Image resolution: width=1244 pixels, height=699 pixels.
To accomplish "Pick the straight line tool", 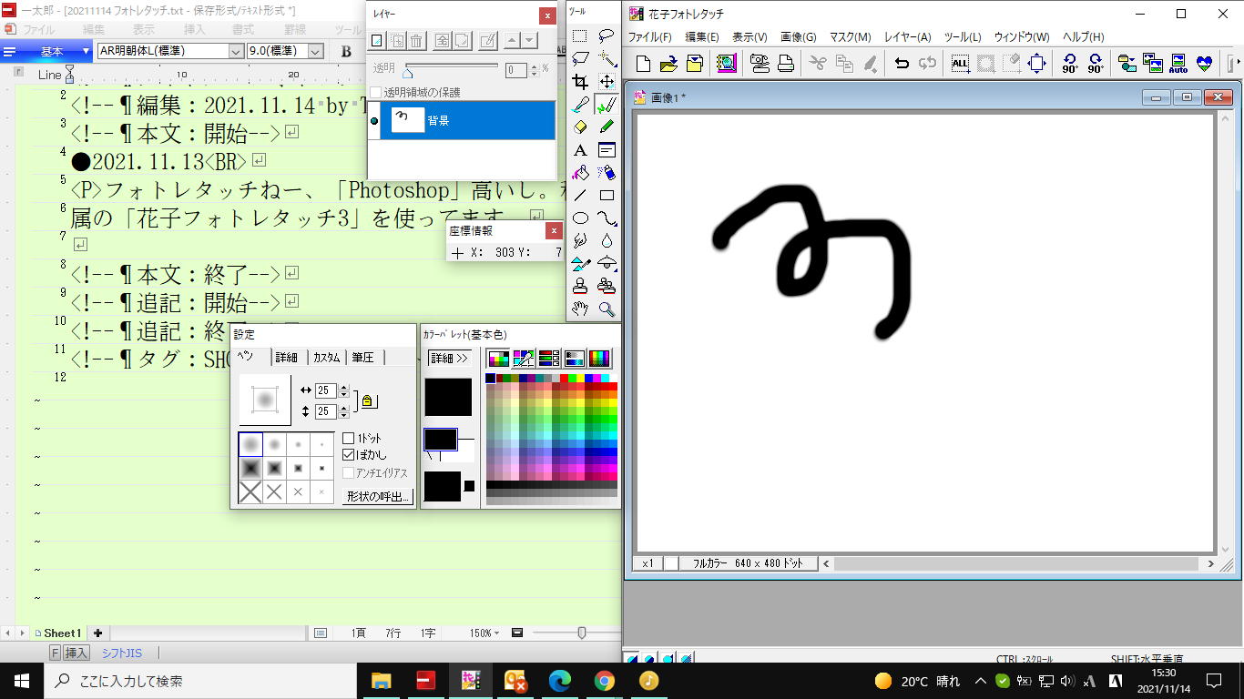I will tap(580, 196).
